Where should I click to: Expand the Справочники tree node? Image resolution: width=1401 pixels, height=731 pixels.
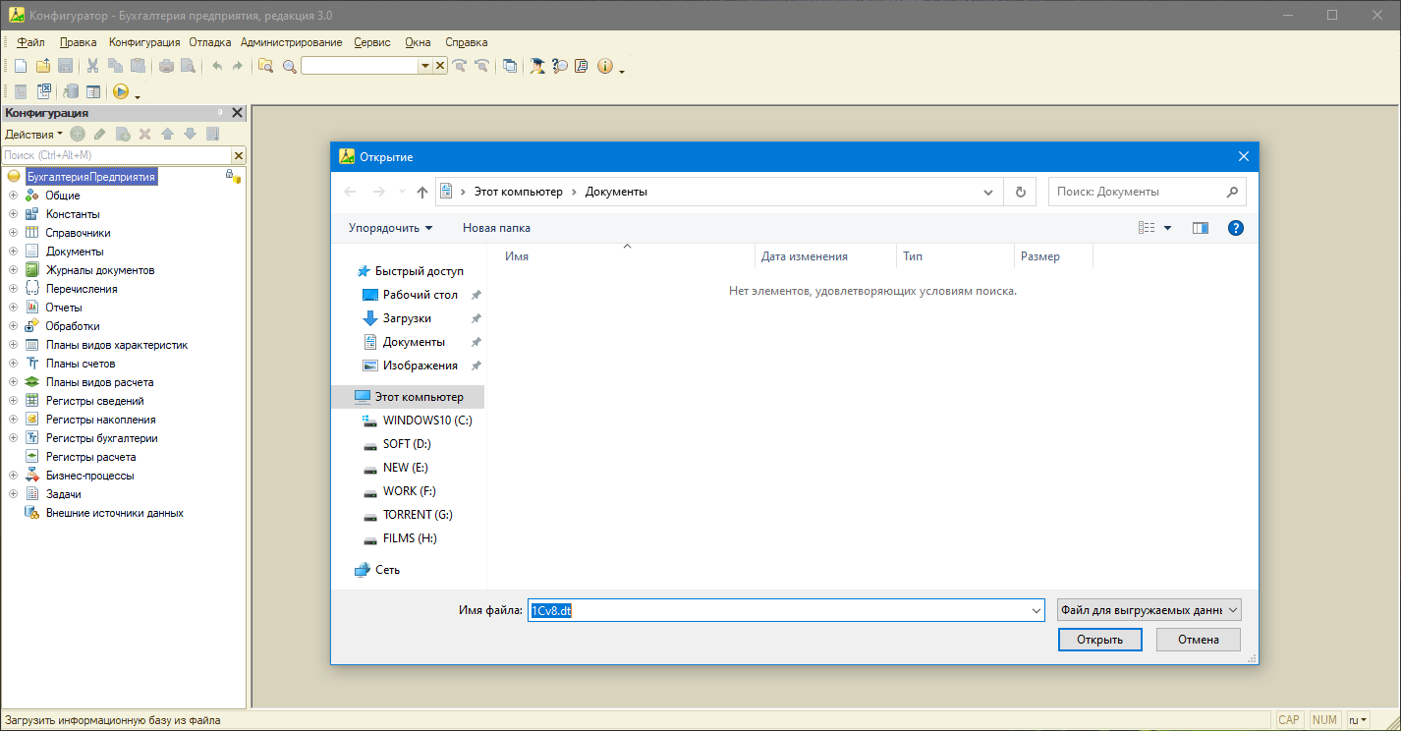pos(14,233)
